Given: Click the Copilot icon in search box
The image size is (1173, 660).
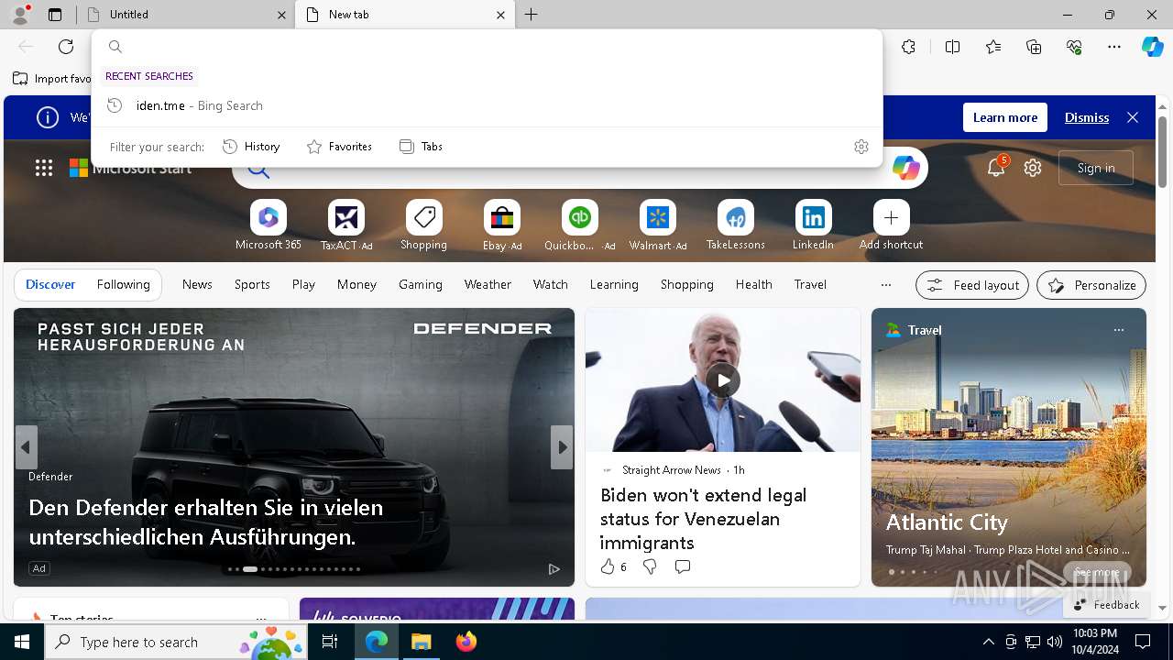Looking at the screenshot, I should (905, 168).
